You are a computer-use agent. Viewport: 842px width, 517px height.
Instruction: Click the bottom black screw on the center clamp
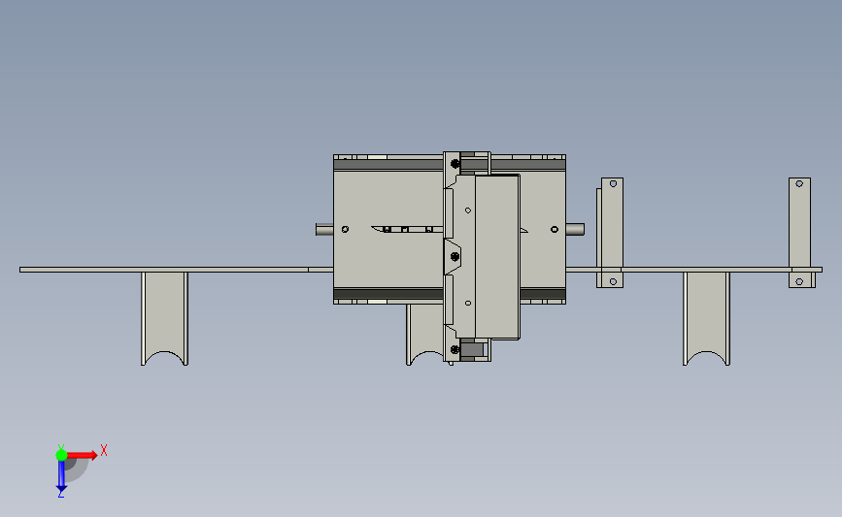point(455,349)
